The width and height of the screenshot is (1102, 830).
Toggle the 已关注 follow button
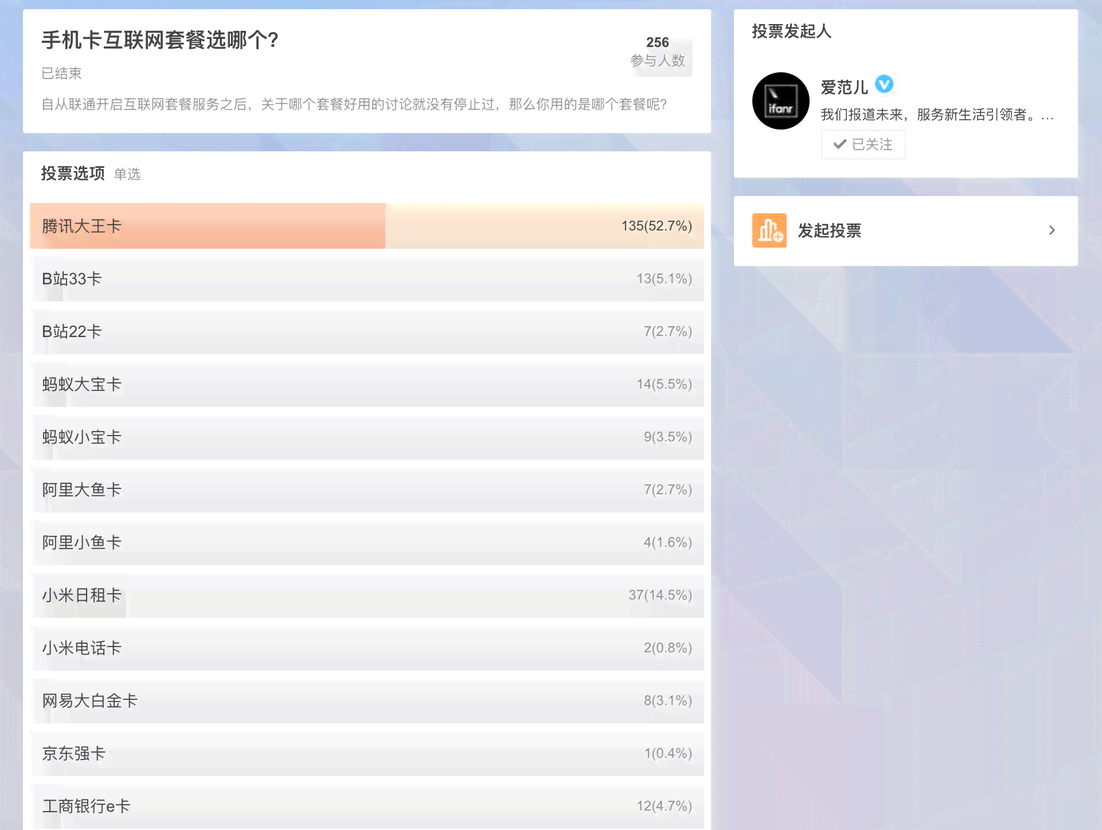coord(863,144)
